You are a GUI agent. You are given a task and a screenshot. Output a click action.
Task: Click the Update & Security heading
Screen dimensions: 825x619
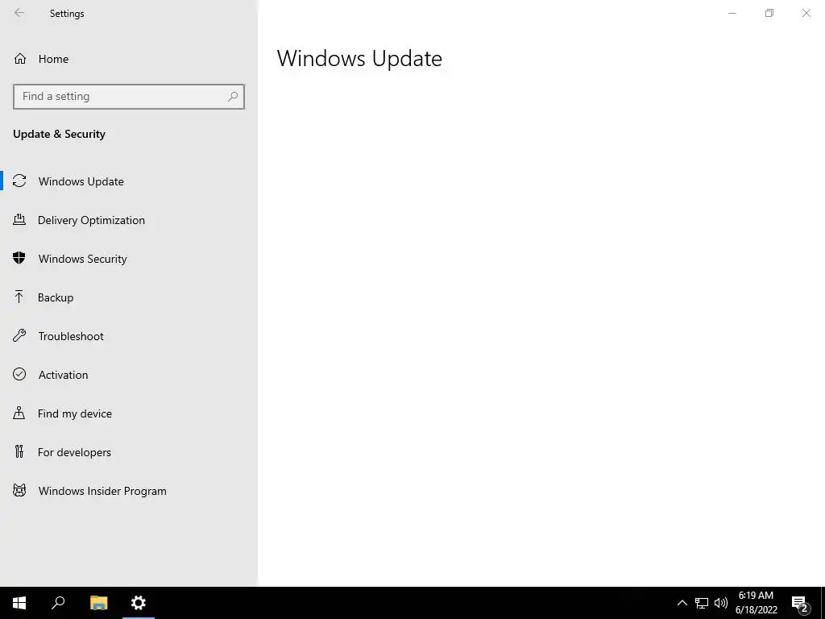(x=59, y=135)
